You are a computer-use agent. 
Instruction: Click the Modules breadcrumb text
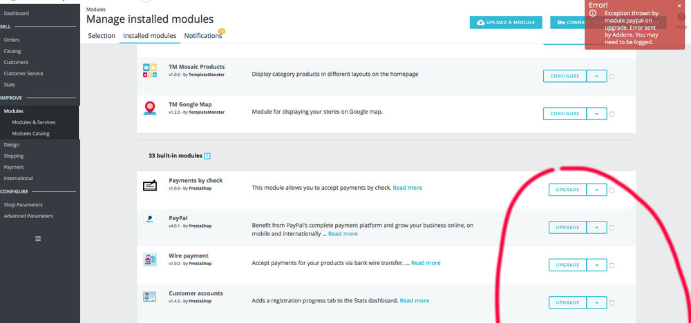coord(95,9)
